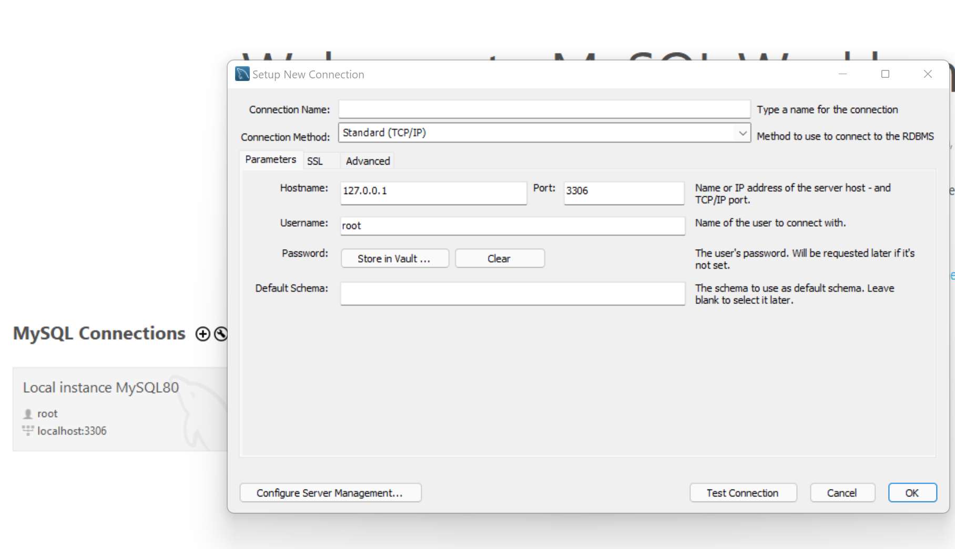Select the Username field containing root
This screenshot has width=955, height=549.
click(x=513, y=226)
